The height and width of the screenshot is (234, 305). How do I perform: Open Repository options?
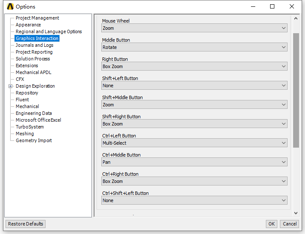[27, 93]
